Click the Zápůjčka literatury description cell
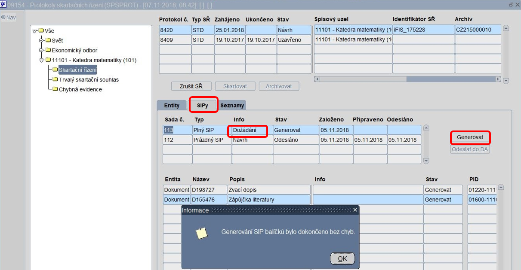Screen dimensions: 521x270 coord(269,199)
